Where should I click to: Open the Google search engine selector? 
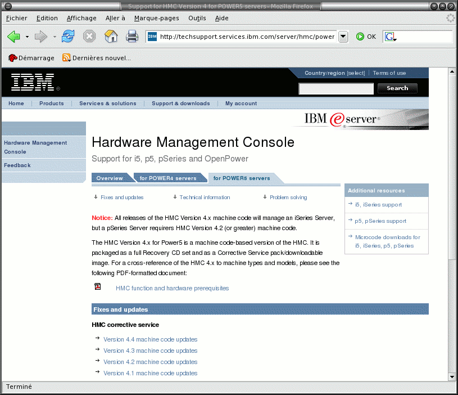tap(391, 37)
